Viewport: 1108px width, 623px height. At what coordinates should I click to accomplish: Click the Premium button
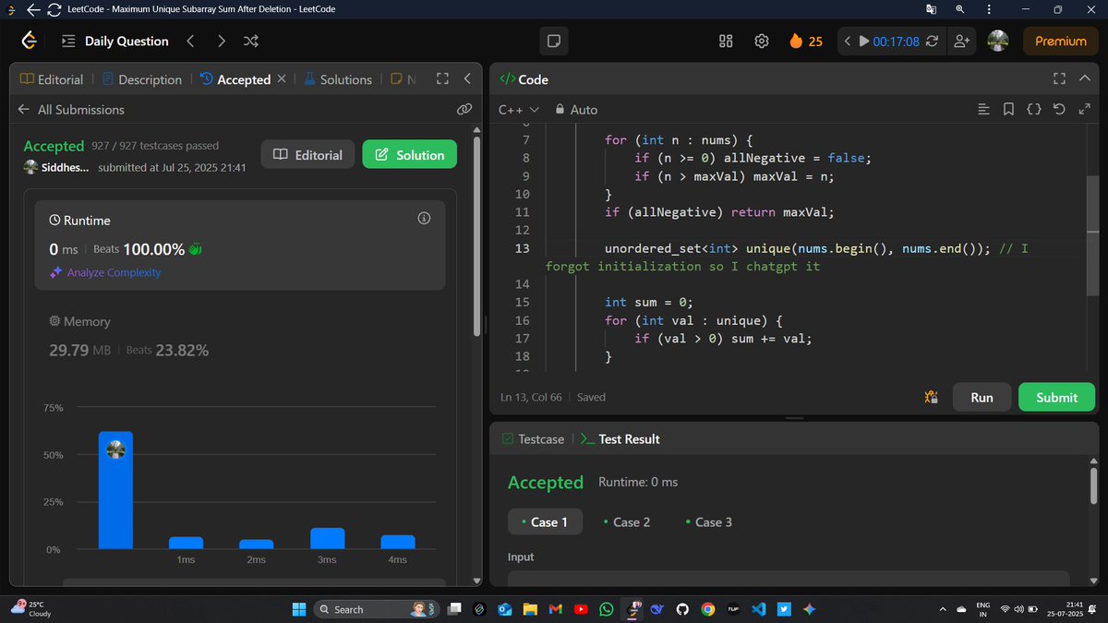tap(1060, 41)
